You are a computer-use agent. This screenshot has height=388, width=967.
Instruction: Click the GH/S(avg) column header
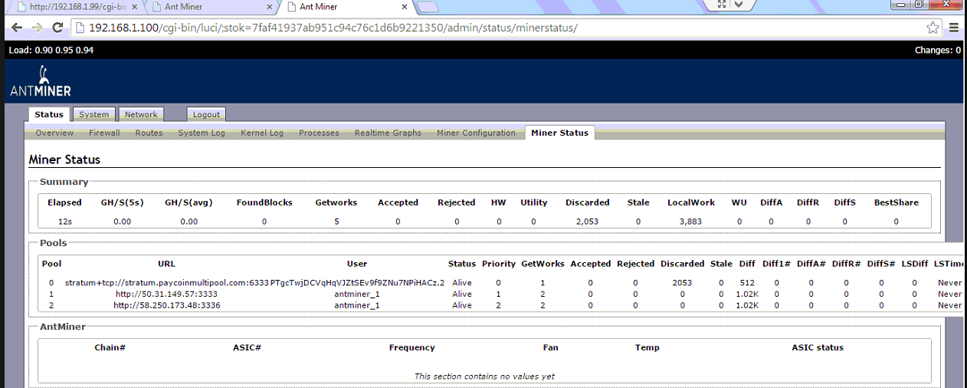[x=188, y=202]
